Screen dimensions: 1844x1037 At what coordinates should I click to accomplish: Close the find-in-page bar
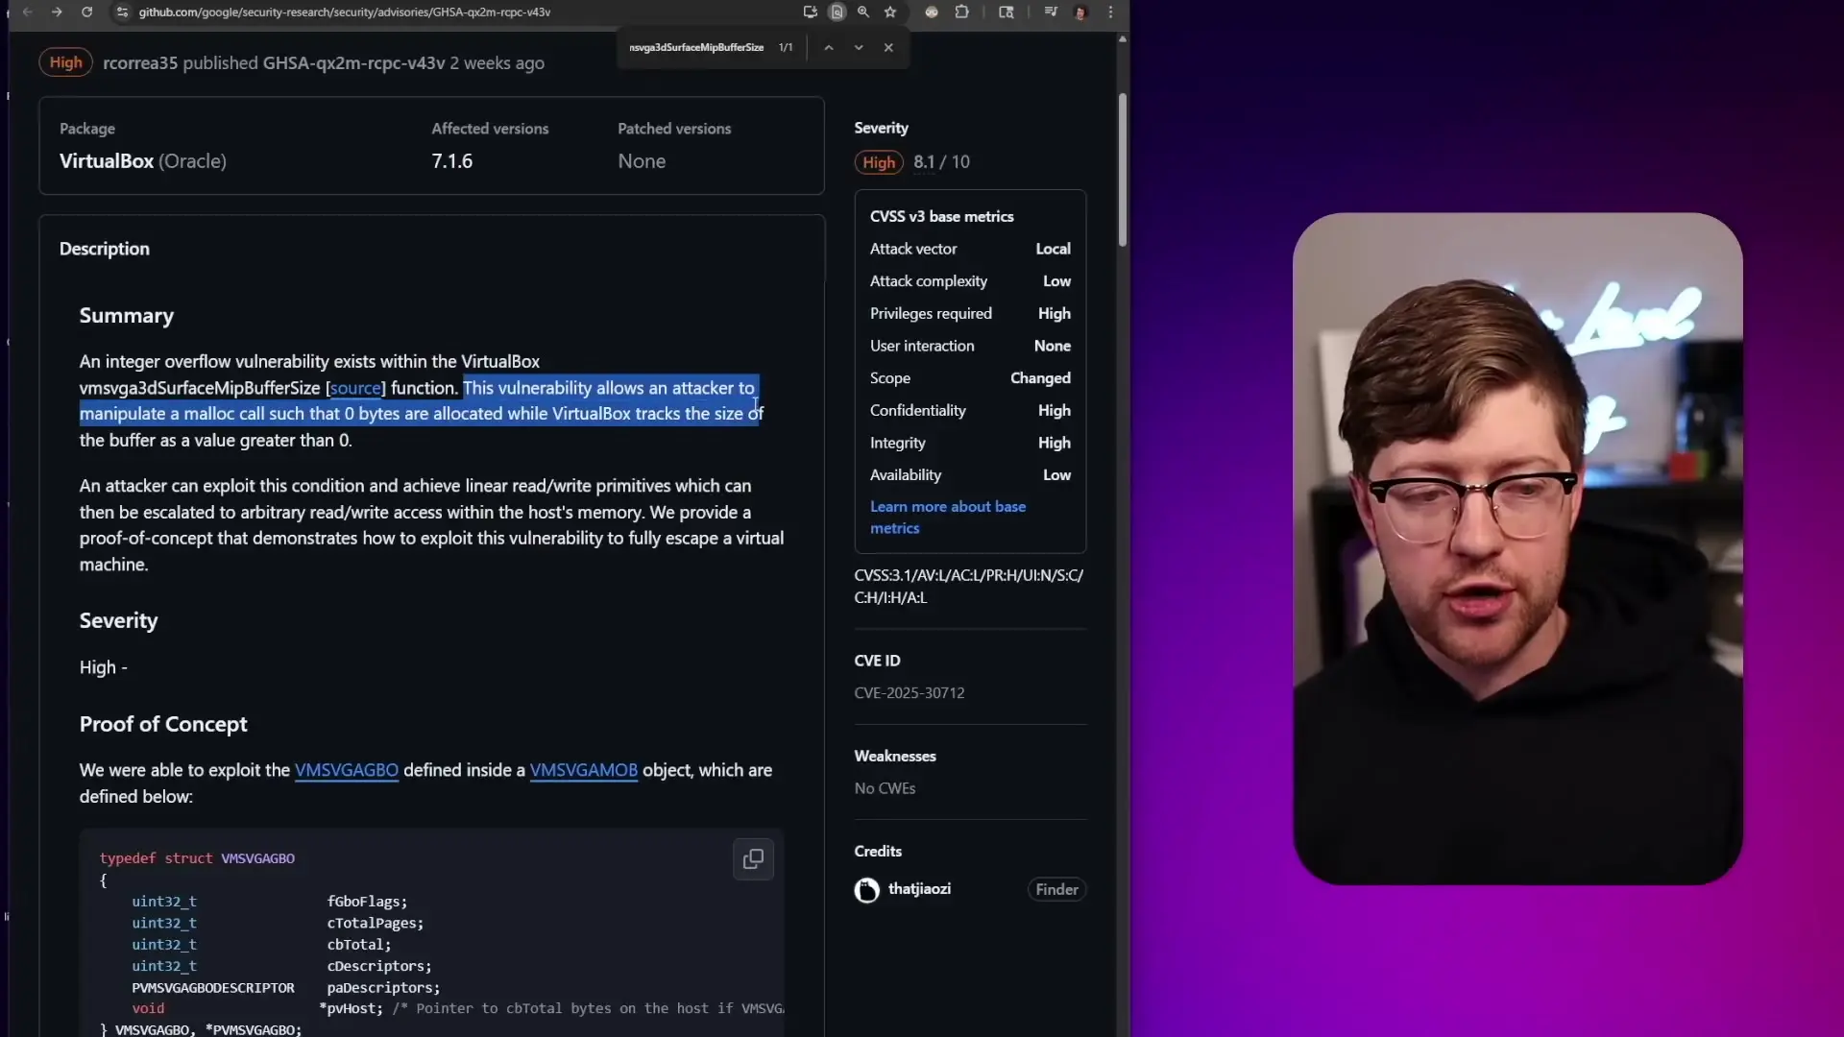(888, 47)
